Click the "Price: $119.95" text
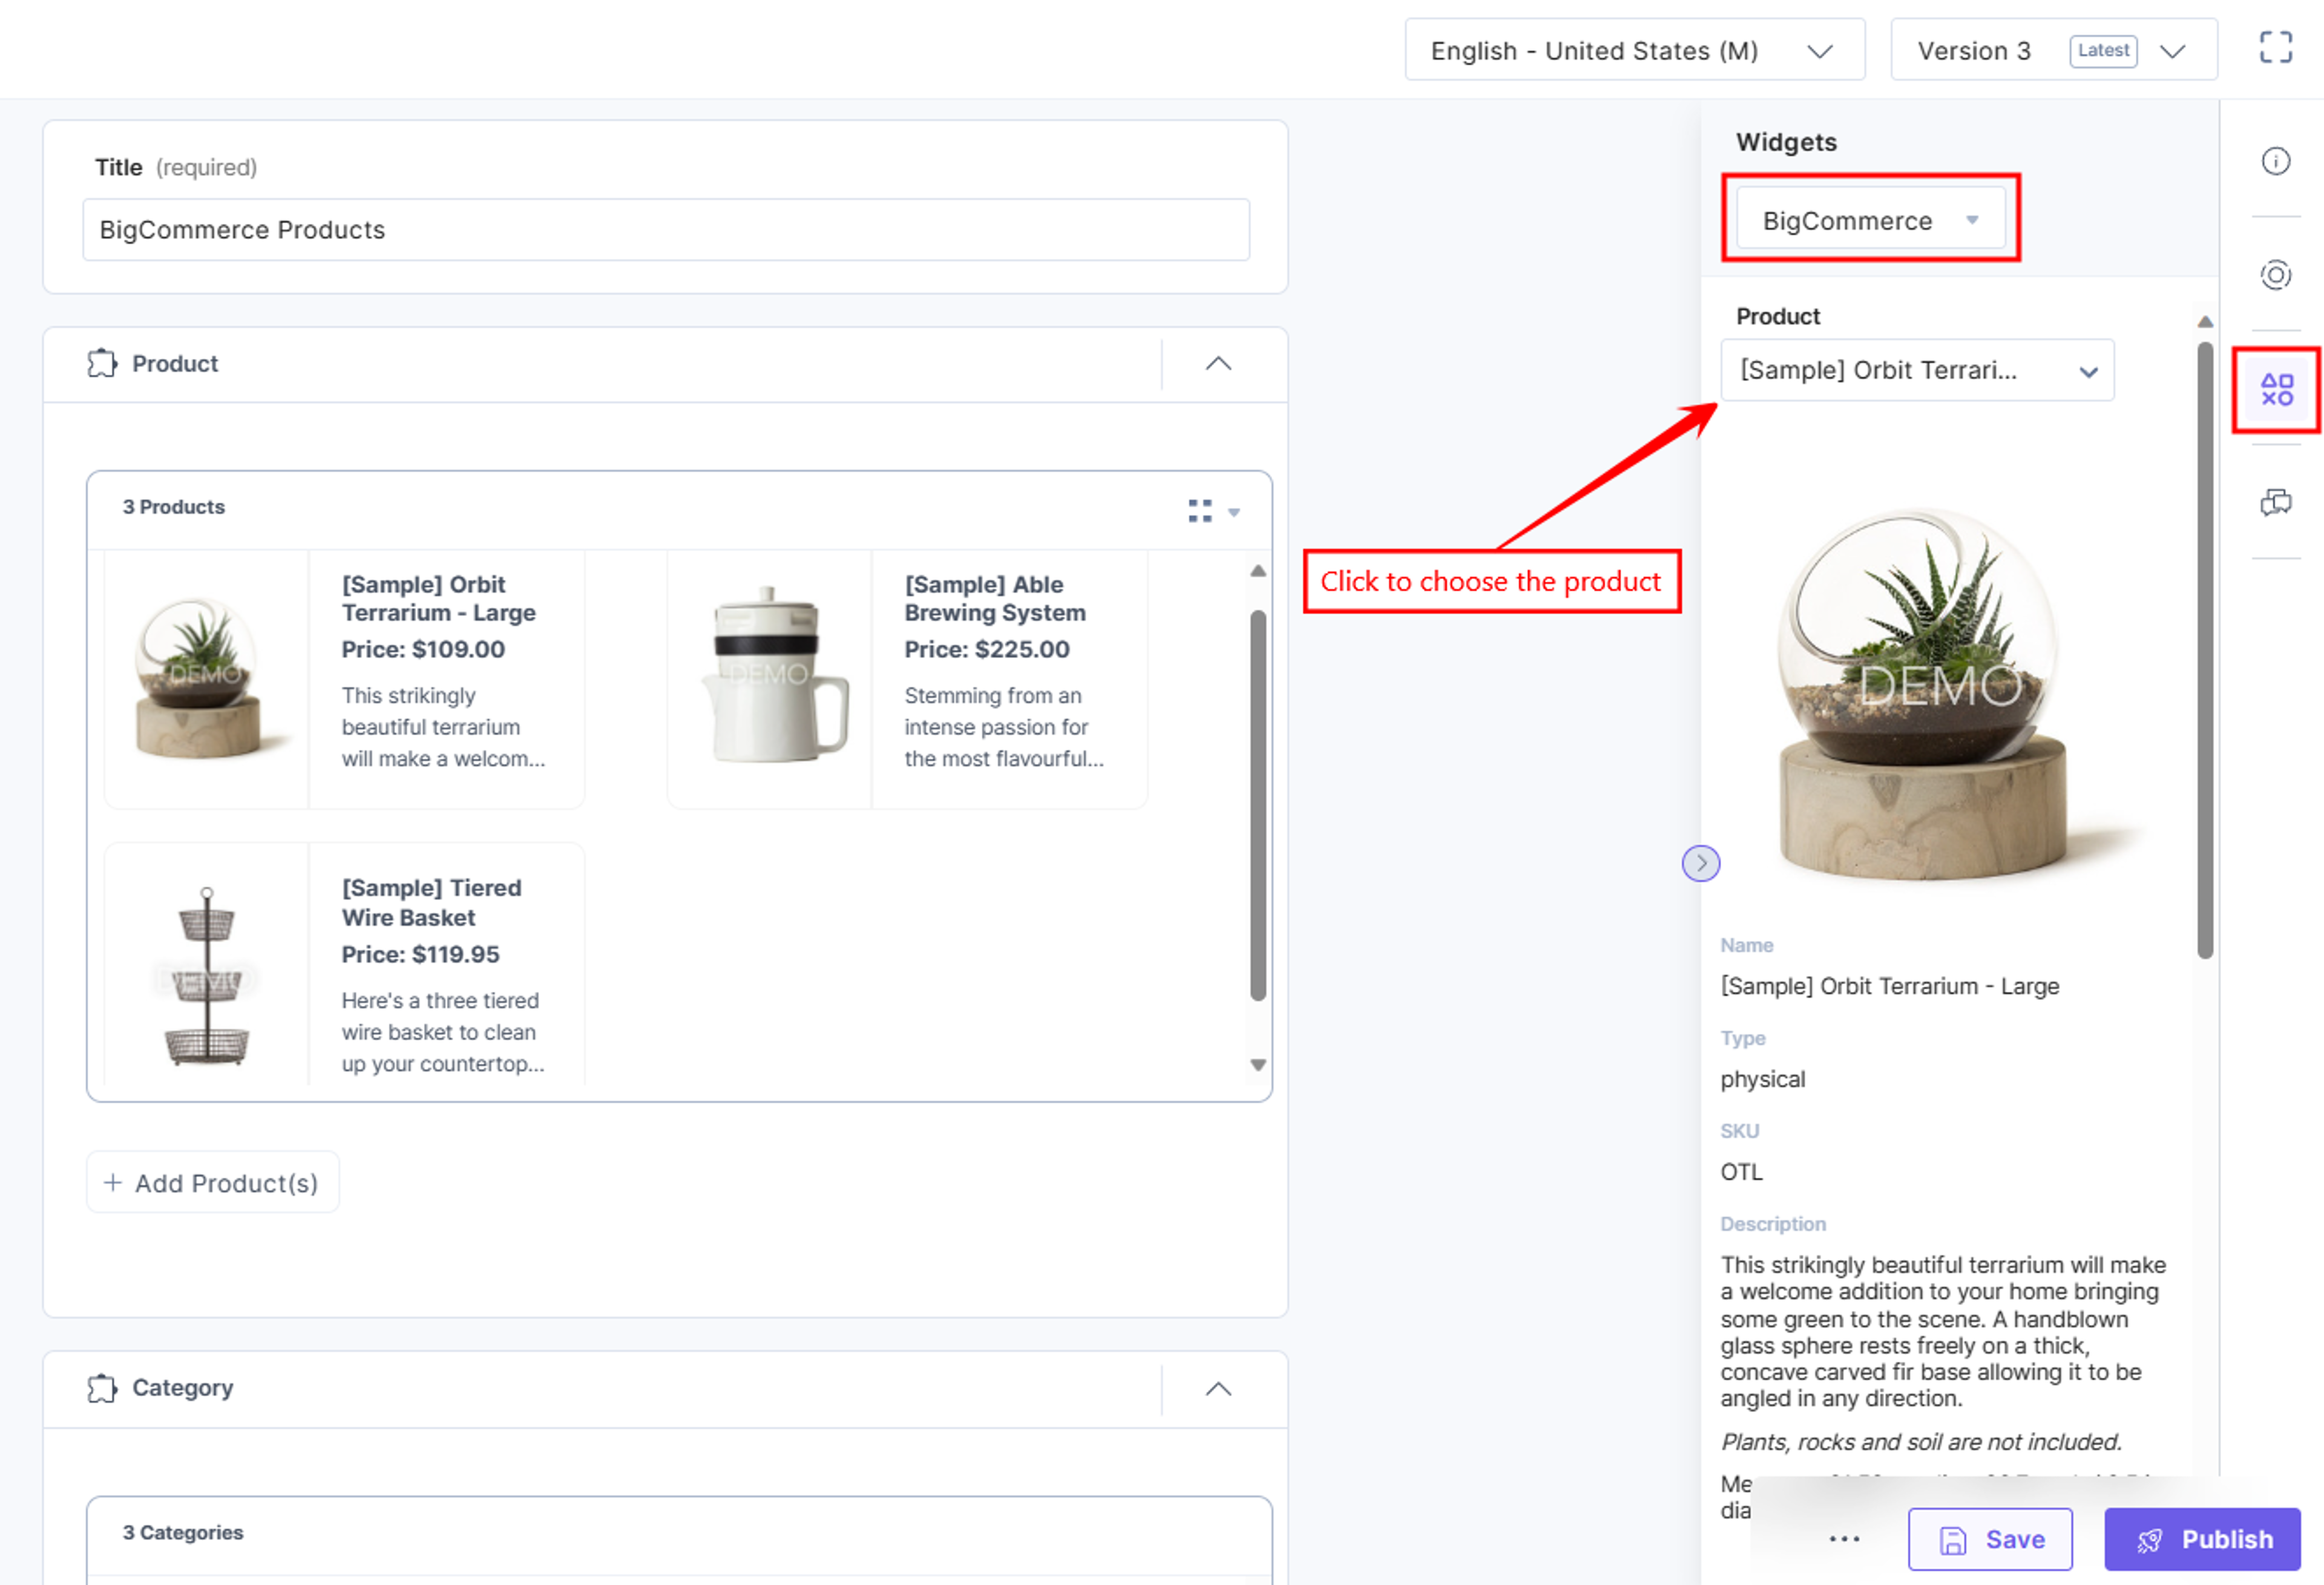The image size is (2324, 1585). (420, 954)
